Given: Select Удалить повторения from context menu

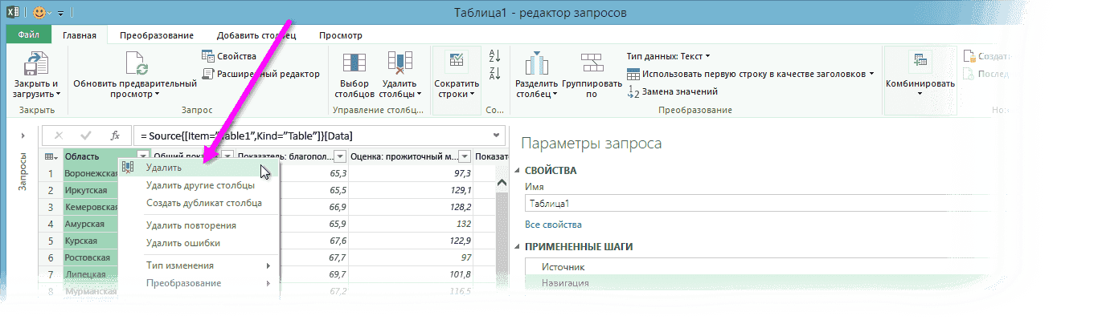Looking at the screenshot, I should [191, 225].
